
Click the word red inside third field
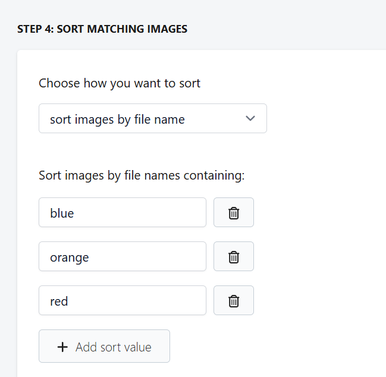(59, 301)
